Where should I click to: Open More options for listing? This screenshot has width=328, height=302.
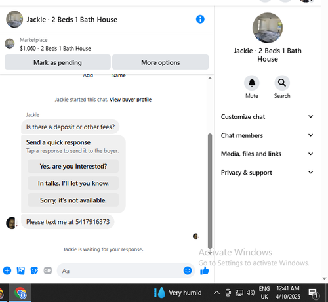161,62
